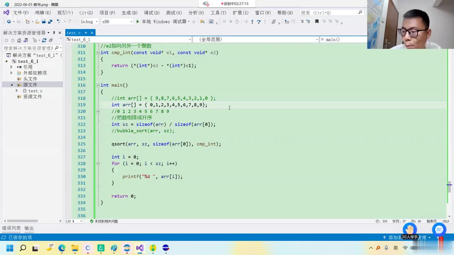Click the chat bubble icon at bottom right
The height and width of the screenshot is (255, 454).
coord(439,230)
